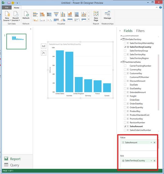
Task: Click the smiley feedback icon
Action: coord(13,3)
